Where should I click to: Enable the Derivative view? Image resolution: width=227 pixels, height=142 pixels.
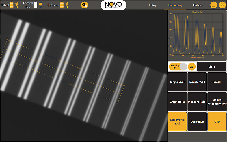(197, 121)
